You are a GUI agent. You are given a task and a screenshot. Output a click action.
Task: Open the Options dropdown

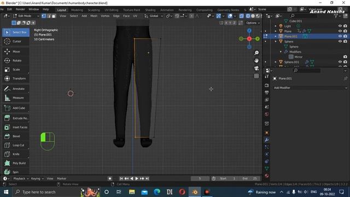point(253,23)
